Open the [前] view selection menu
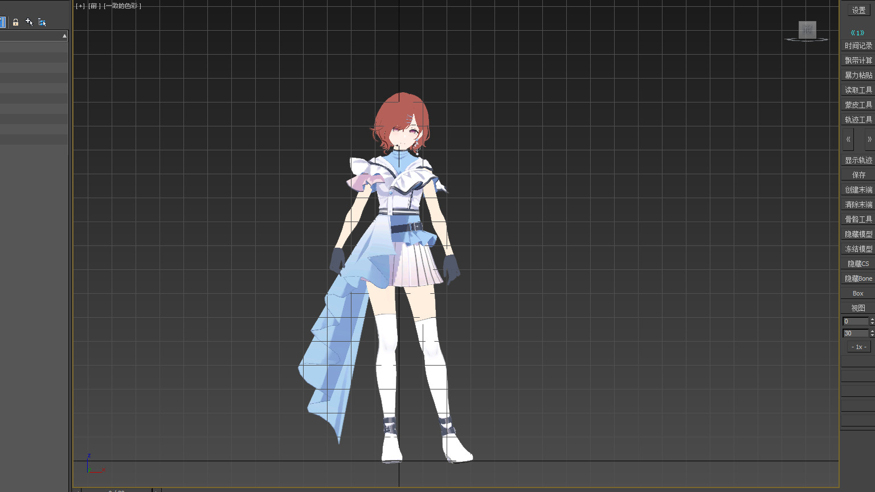875x492 pixels. 94,6
